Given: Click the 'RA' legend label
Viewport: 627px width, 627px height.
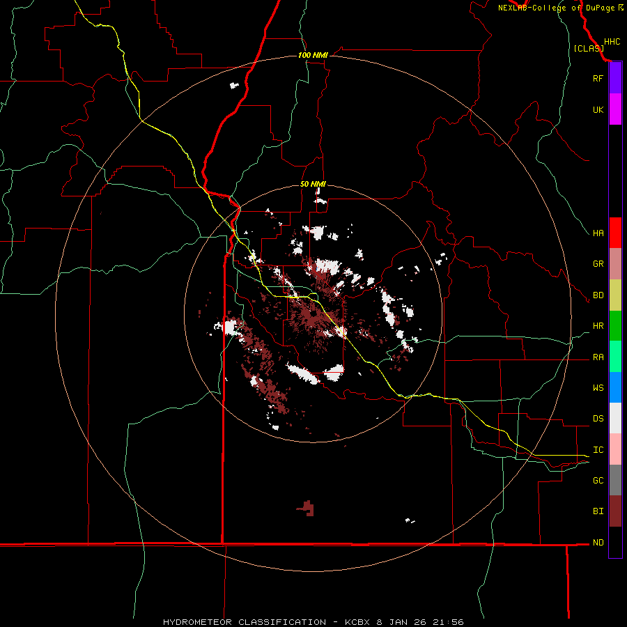Looking at the screenshot, I should (x=598, y=357).
